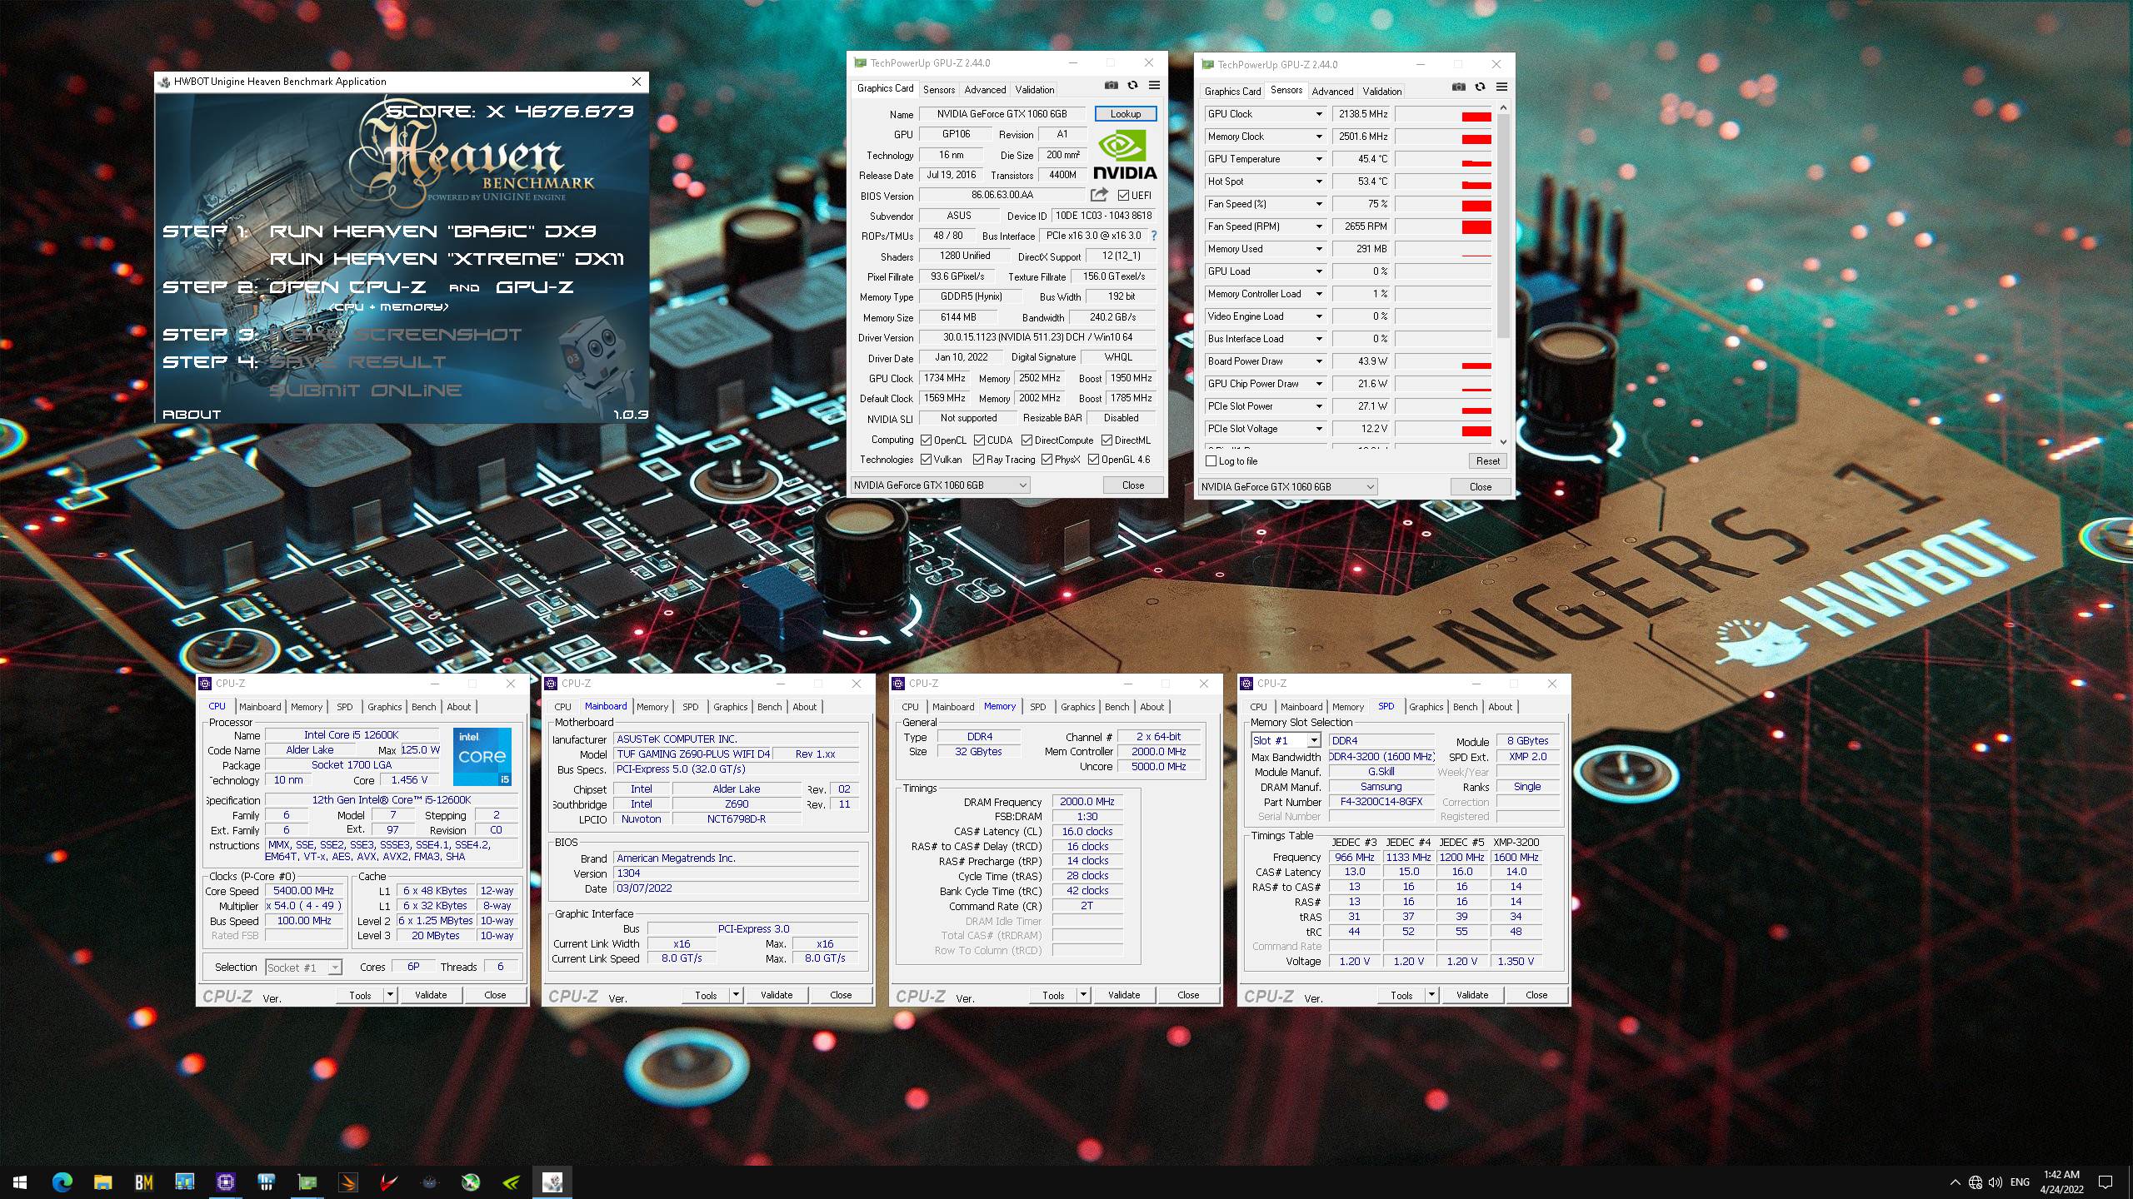
Task: Switch to Validation tab in GPU-Z Sensors window
Action: [x=1381, y=92]
